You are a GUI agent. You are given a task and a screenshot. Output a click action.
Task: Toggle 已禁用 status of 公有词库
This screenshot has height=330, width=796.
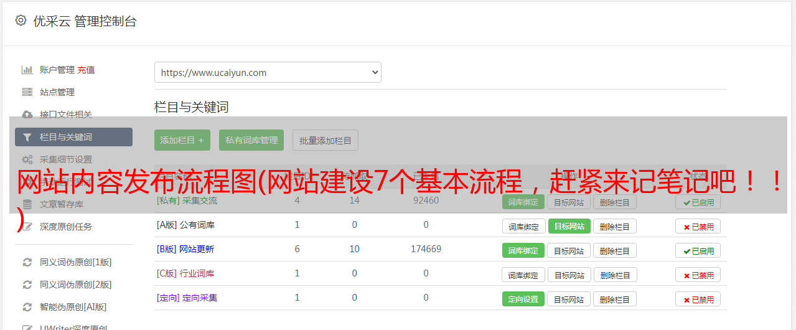point(698,226)
